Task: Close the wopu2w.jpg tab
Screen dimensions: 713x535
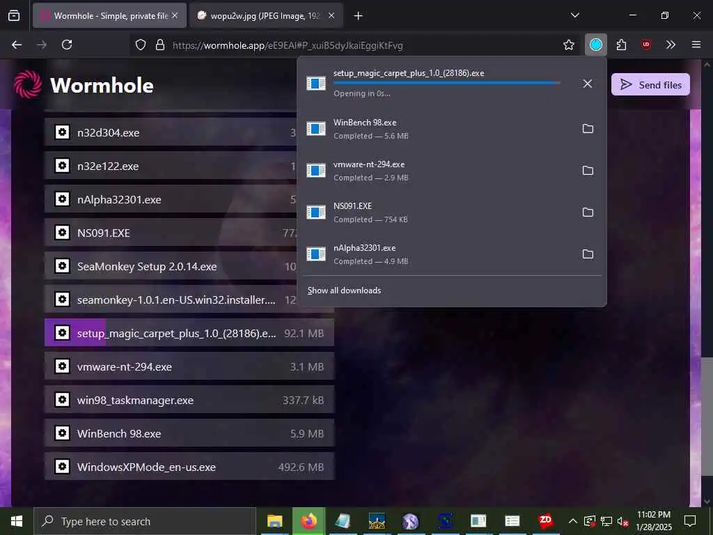Action: pos(331,15)
